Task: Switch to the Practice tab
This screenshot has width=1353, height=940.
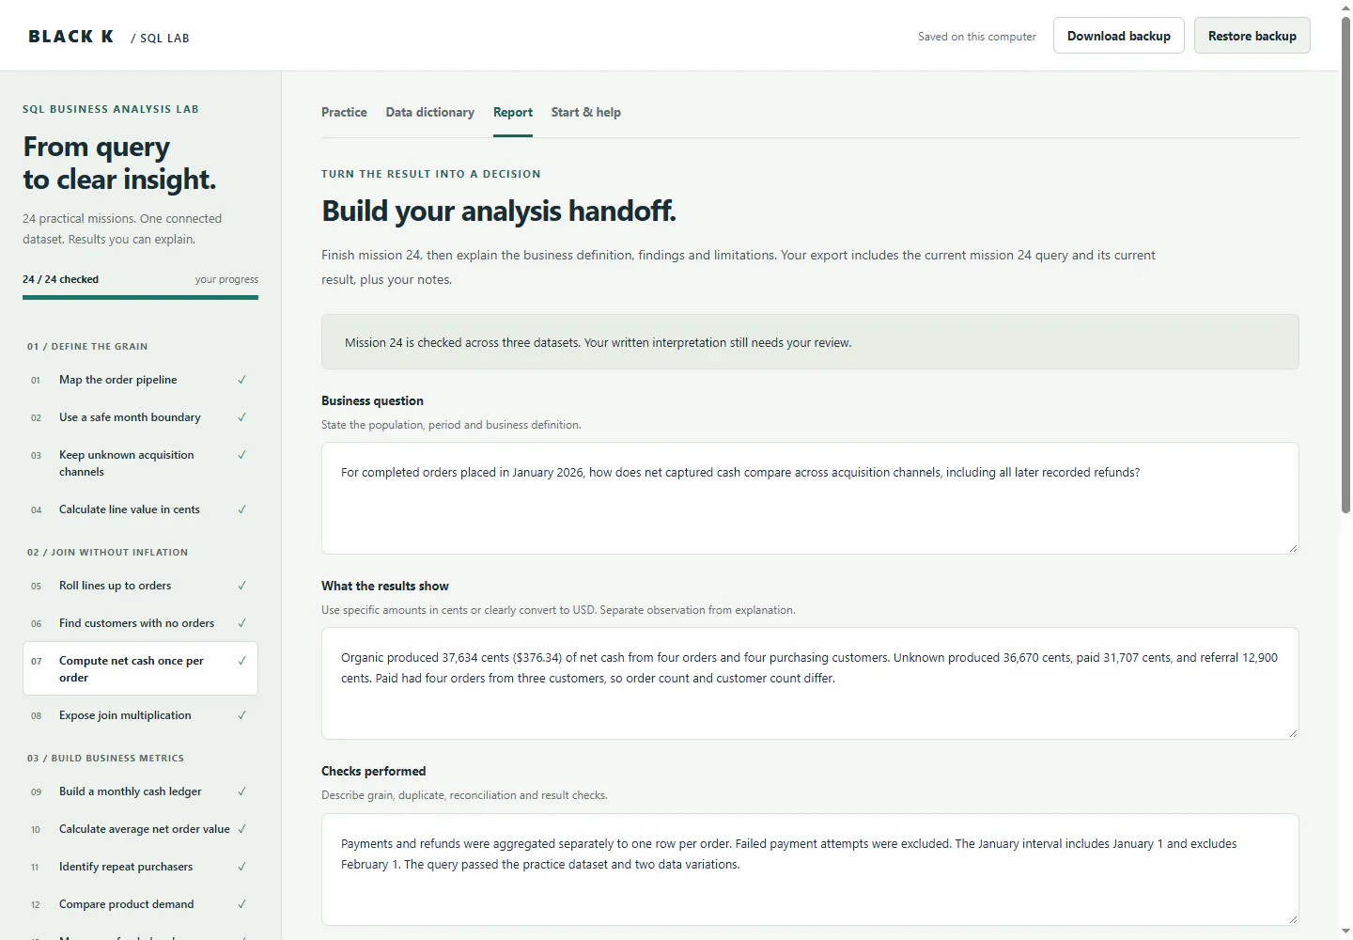Action: (x=344, y=112)
